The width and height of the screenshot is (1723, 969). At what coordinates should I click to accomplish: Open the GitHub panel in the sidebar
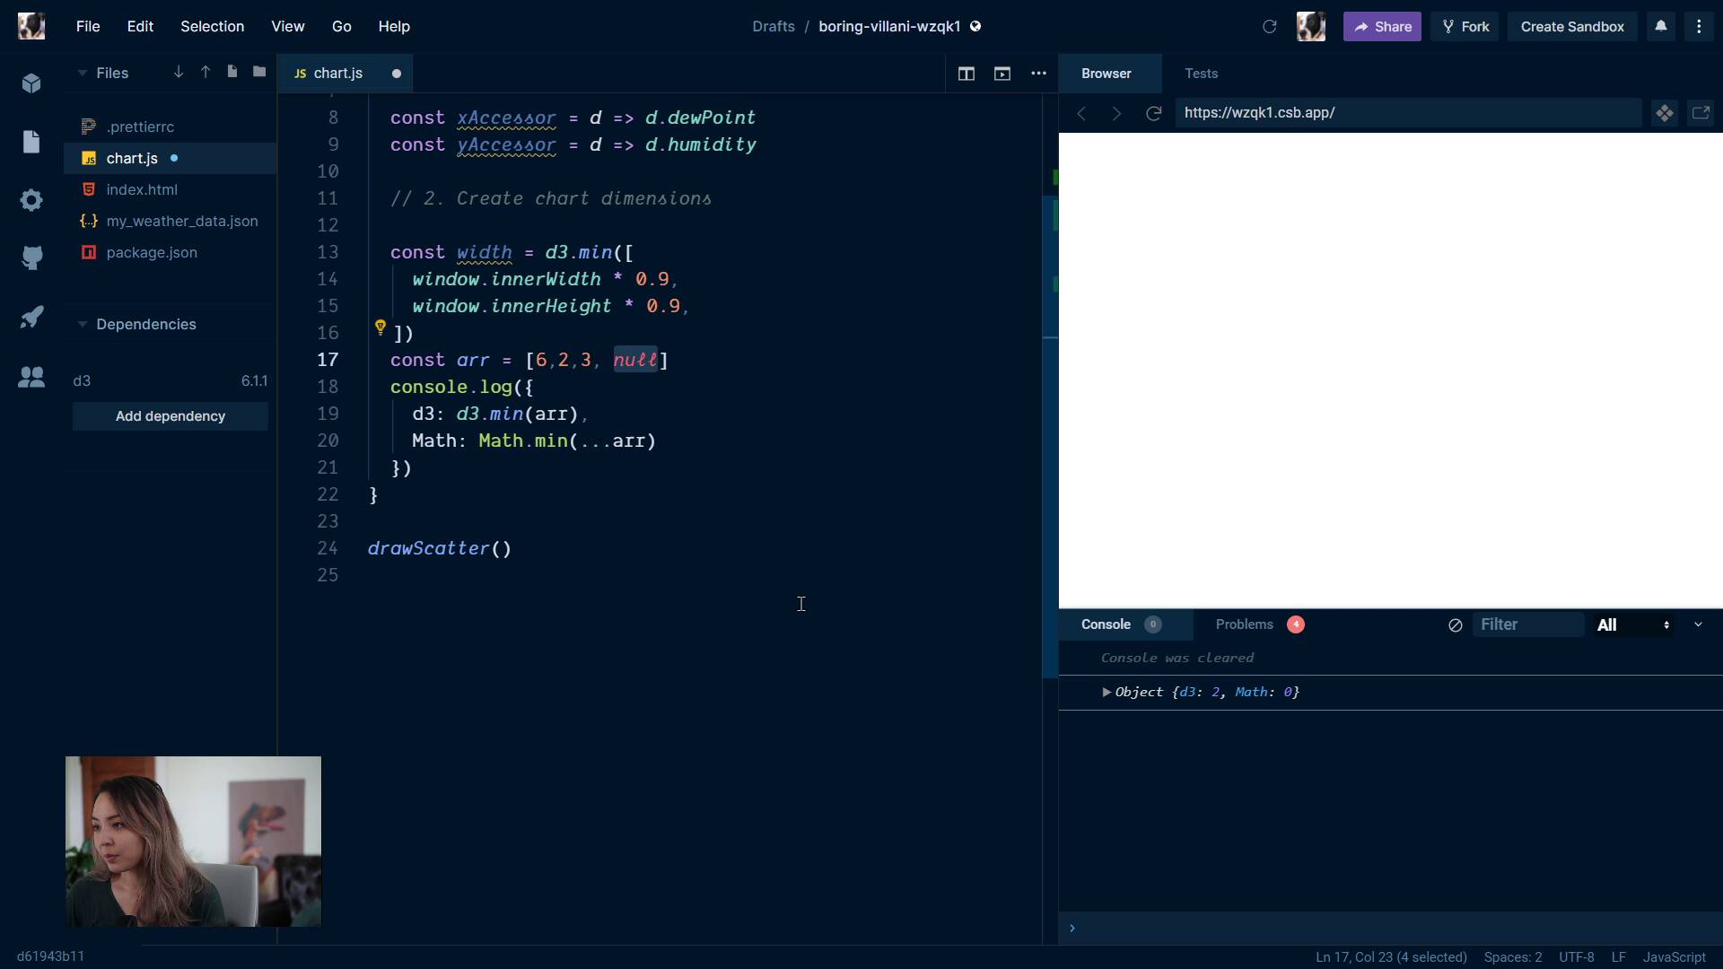tap(31, 258)
